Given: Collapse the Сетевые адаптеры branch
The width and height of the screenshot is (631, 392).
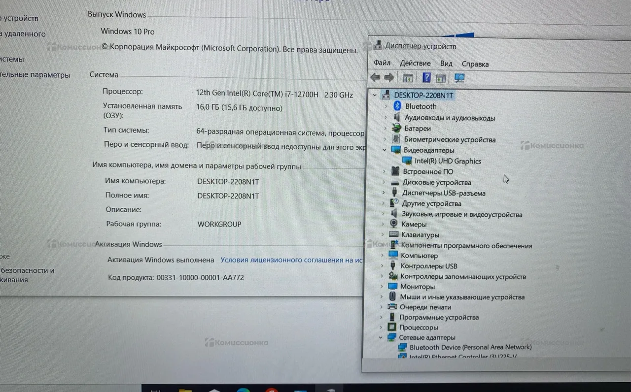Looking at the screenshot, I should [381, 337].
